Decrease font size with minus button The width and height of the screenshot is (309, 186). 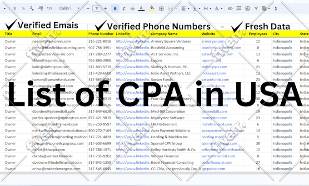(88, 9)
